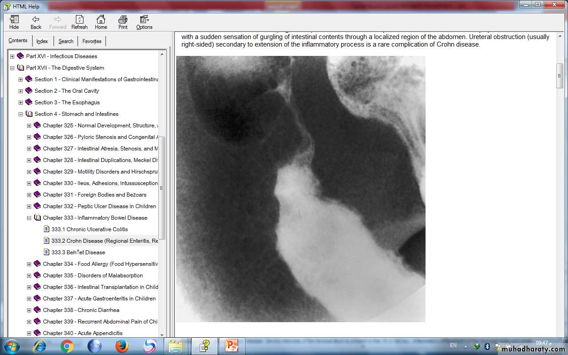Image resolution: width=568 pixels, height=355 pixels.
Task: Switch to the Index tab
Action: [x=42, y=41]
